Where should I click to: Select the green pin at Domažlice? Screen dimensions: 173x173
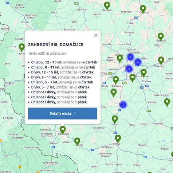click(63, 130)
